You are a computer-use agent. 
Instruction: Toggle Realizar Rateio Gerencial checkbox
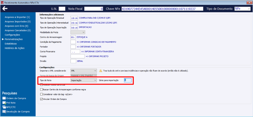(x=41, y=85)
